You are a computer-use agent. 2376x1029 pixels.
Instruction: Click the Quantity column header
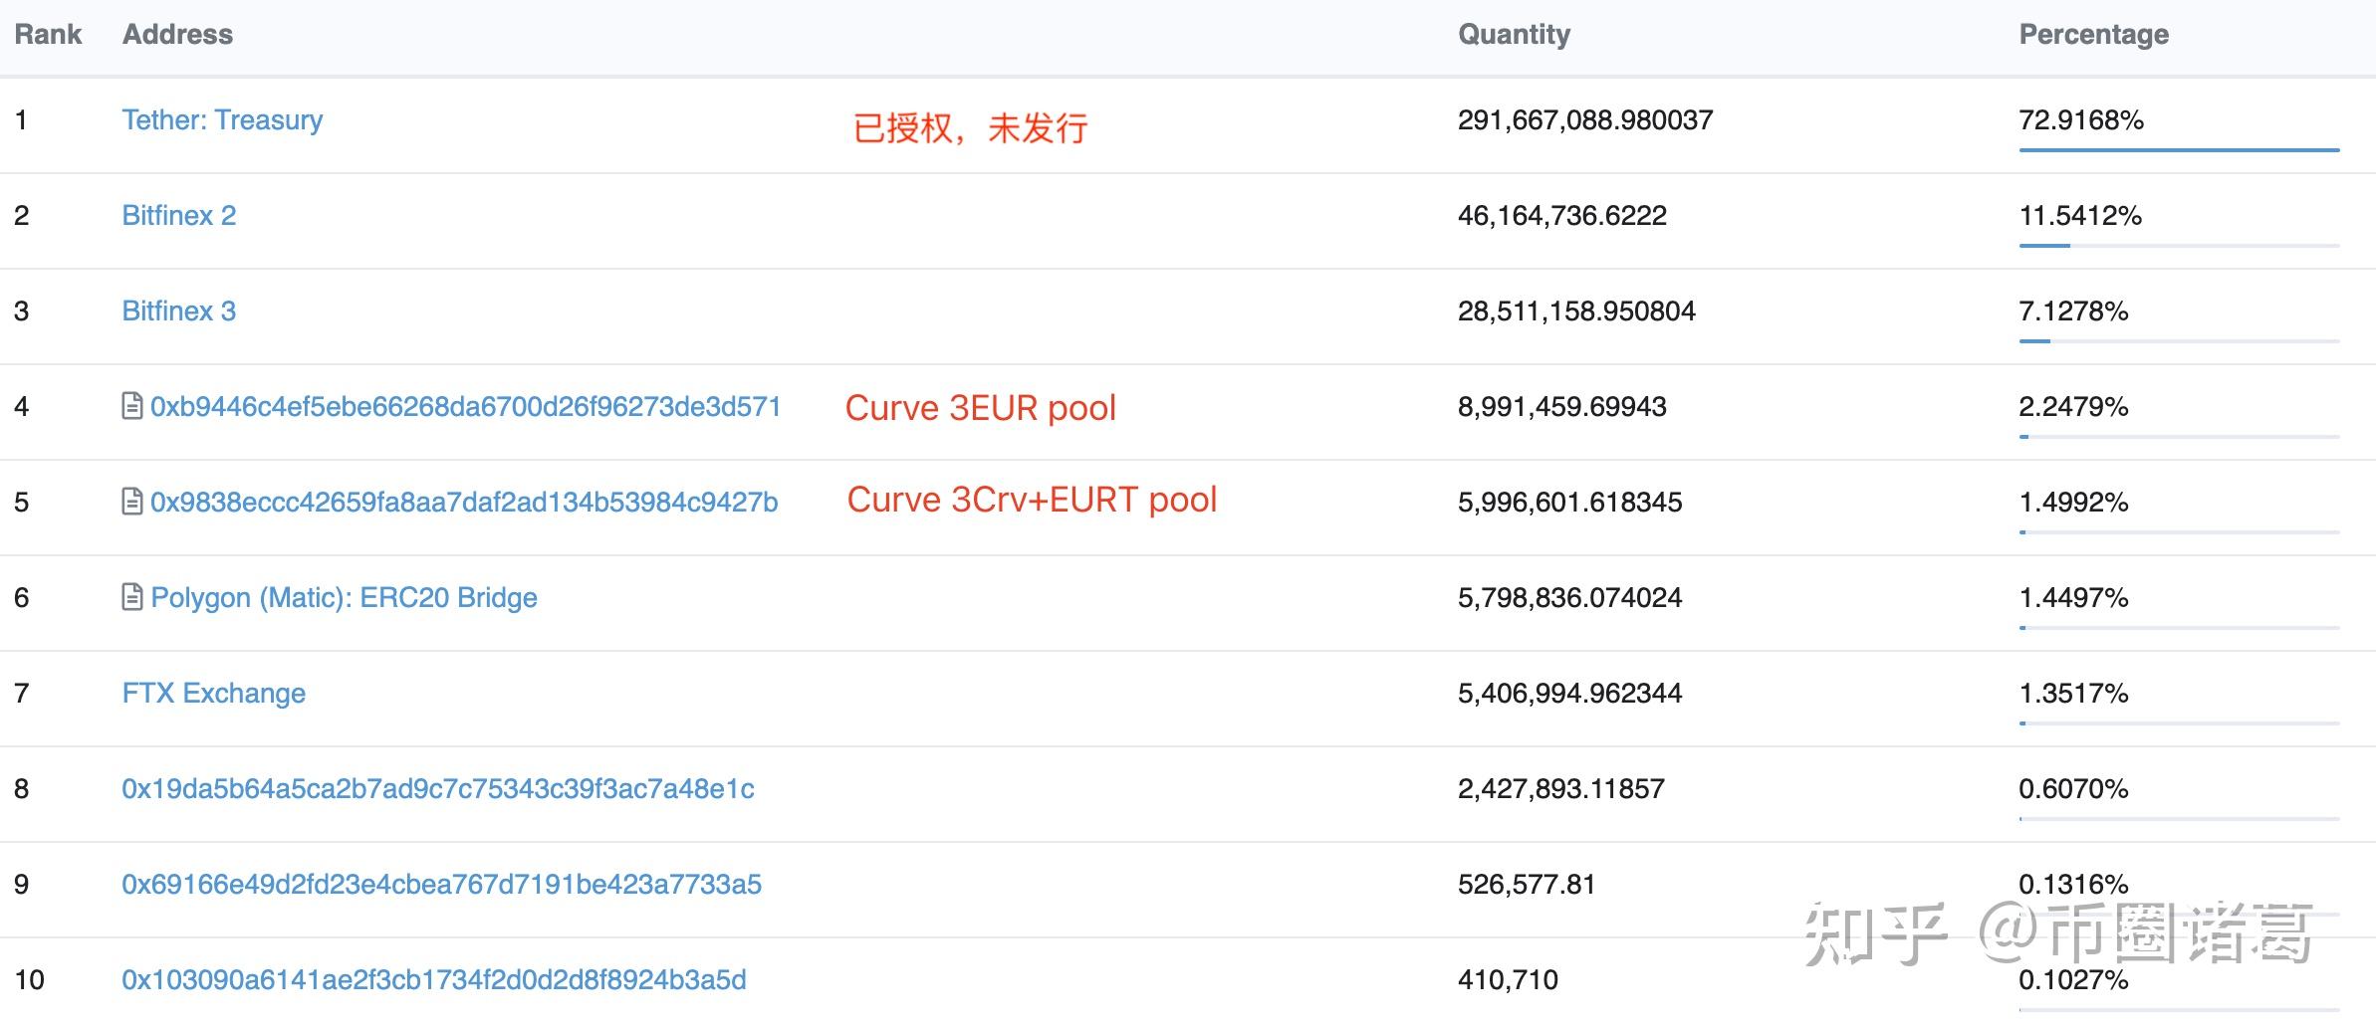coord(1515,35)
